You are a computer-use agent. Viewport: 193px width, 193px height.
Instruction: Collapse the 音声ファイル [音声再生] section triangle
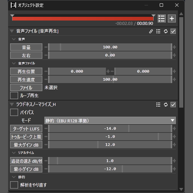tap(12, 31)
